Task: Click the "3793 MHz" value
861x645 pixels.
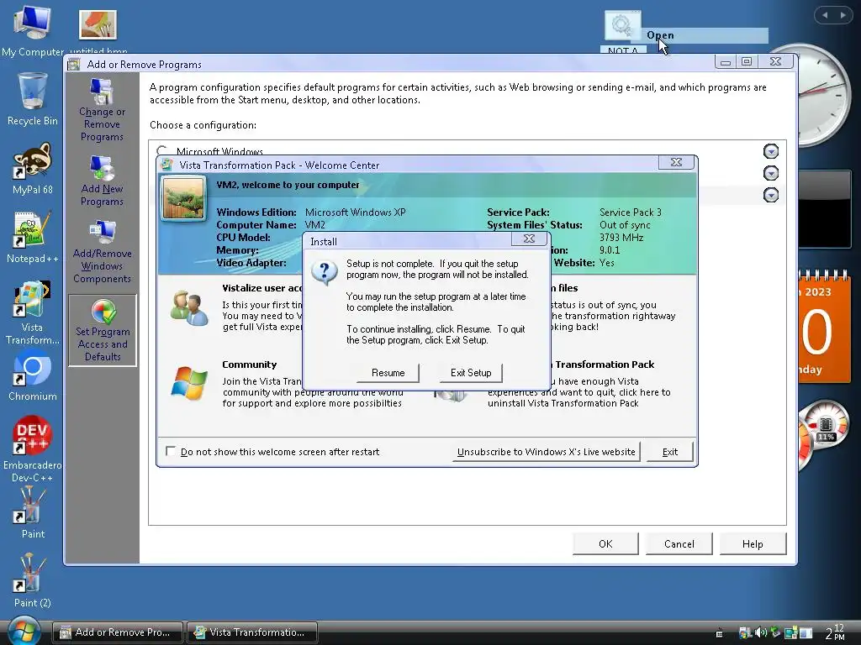Action: click(x=621, y=238)
